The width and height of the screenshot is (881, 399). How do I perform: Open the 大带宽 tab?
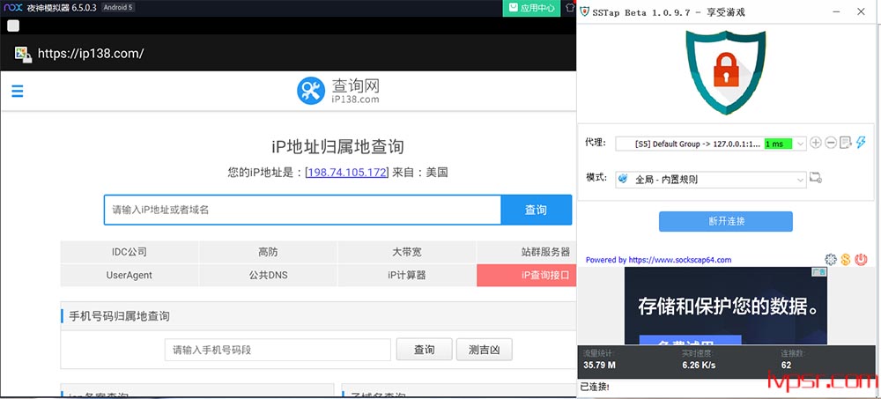(x=407, y=252)
